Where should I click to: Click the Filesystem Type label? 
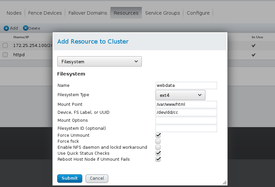click(73, 95)
